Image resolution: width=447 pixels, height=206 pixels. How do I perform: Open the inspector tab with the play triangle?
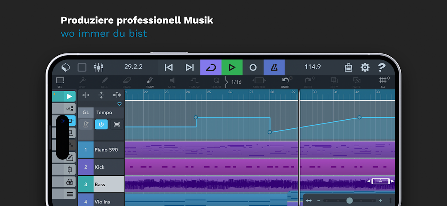coord(64,96)
